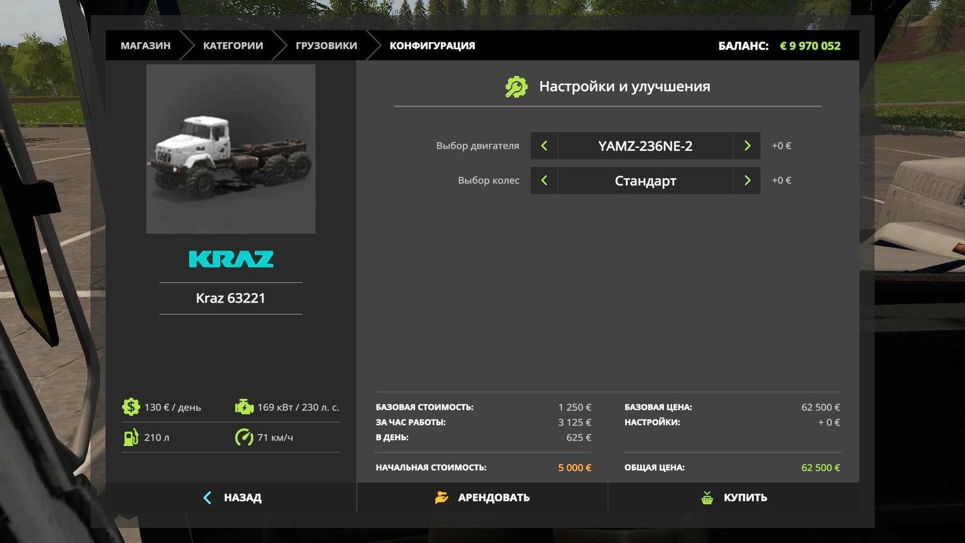Select previous engine with left arrow
Screen dimensions: 965x543
[x=544, y=146]
